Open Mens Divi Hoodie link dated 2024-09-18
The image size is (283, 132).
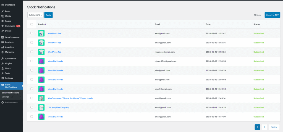[56, 117]
